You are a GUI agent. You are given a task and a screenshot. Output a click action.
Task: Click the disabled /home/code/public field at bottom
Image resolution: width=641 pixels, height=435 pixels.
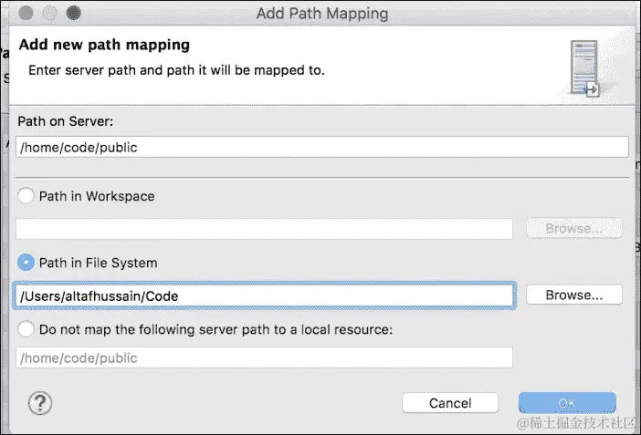point(264,357)
